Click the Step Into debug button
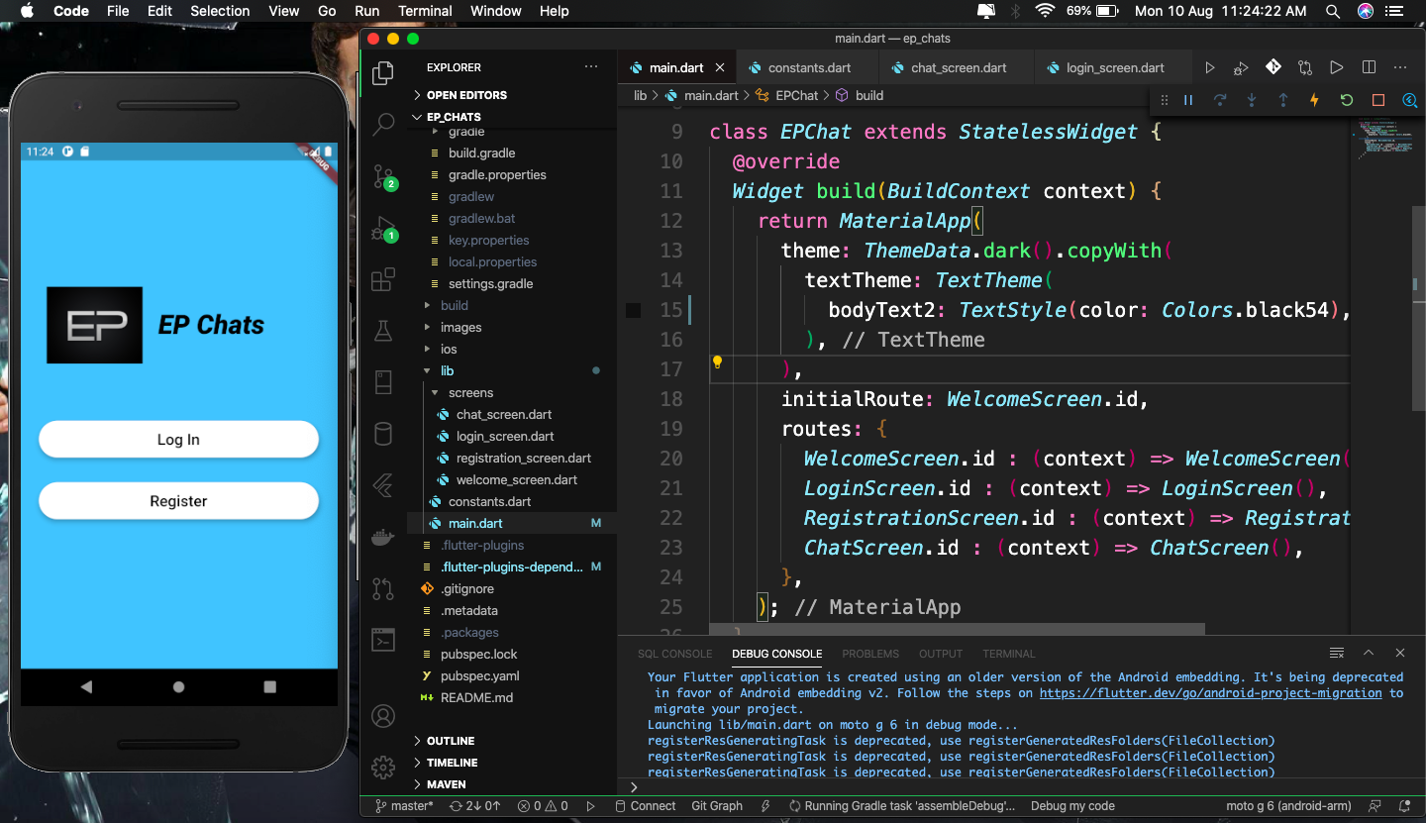 1252,100
